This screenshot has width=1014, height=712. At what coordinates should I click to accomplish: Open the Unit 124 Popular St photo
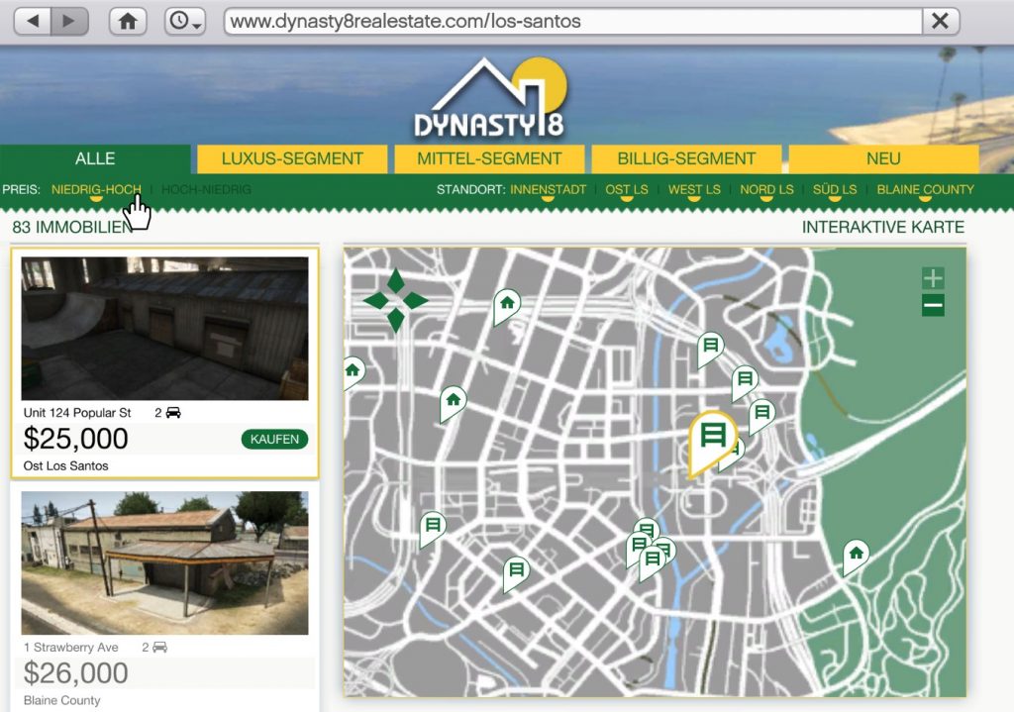(x=165, y=329)
